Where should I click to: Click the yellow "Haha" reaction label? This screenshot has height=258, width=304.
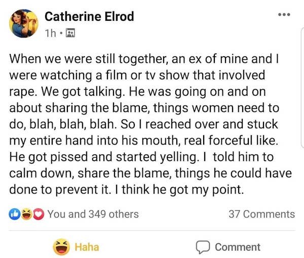87,247
